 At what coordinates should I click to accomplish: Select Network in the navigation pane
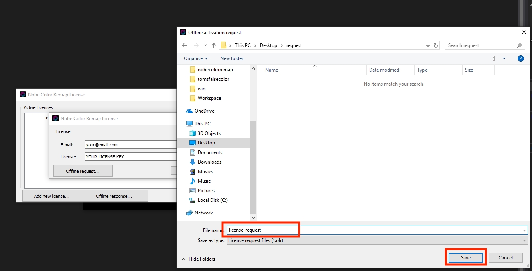coord(200,213)
